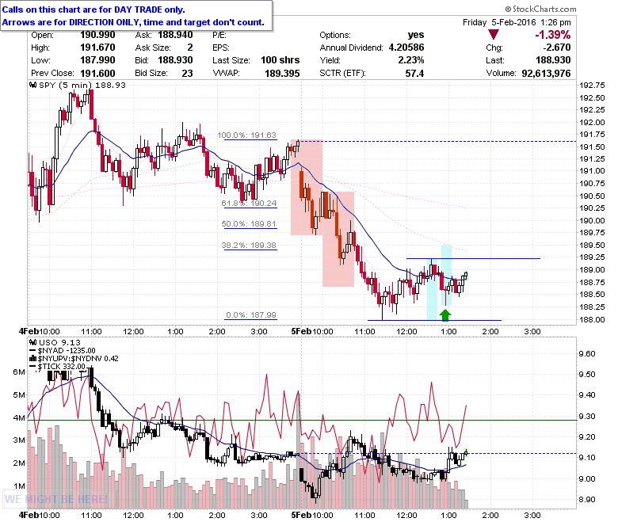Select the 'Calls on this chart are for DAY TRADE only.' note
Image resolution: width=618 pixels, height=522 pixels.
tap(93, 10)
